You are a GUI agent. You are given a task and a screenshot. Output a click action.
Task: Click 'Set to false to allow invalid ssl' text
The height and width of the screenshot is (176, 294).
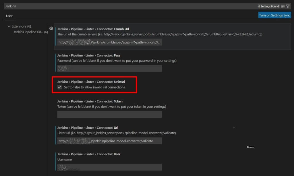94,87
